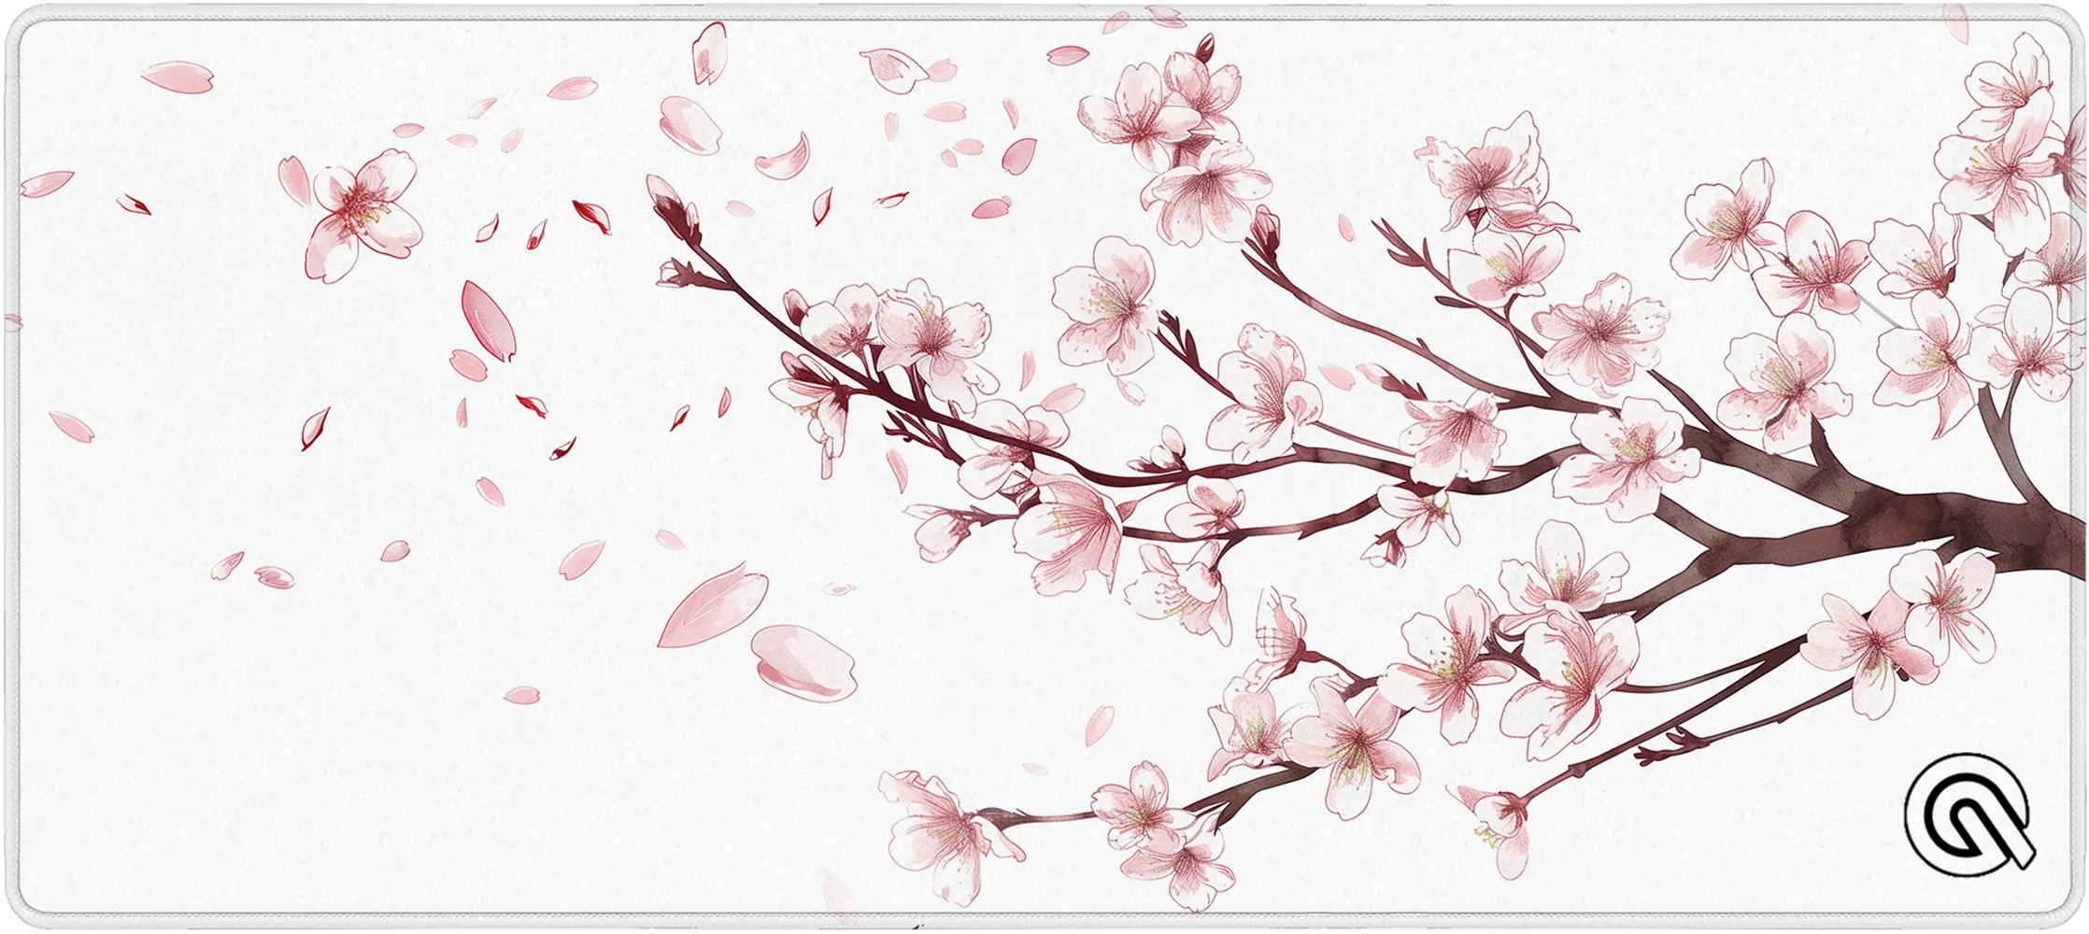
Task: Click the small isolated petal at bottom left-center
Action: (x=521, y=694)
